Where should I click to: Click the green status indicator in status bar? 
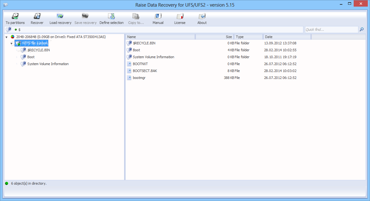(x=7, y=183)
